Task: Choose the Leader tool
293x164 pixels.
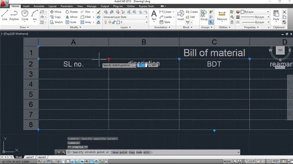Action: (x=166, y=17)
